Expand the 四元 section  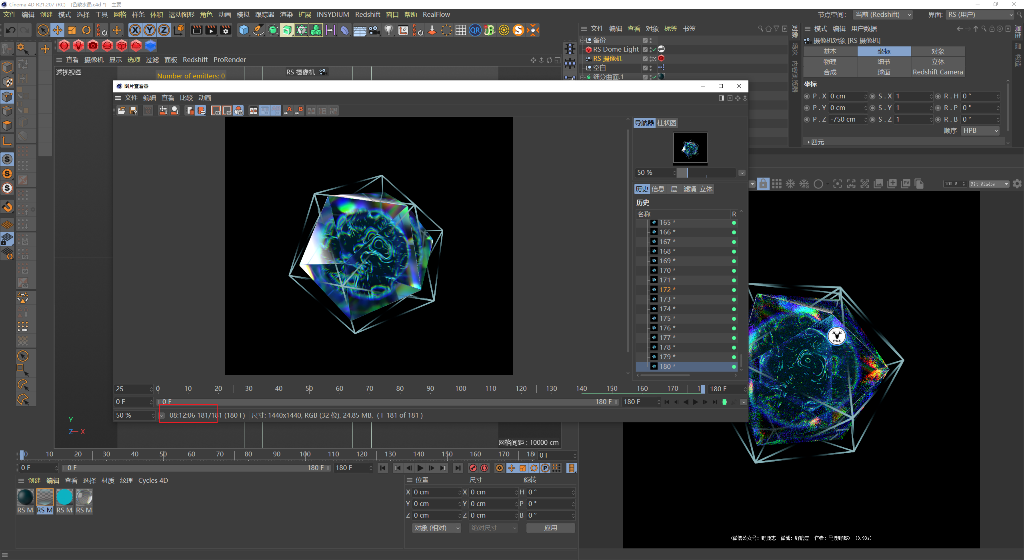[x=817, y=142]
